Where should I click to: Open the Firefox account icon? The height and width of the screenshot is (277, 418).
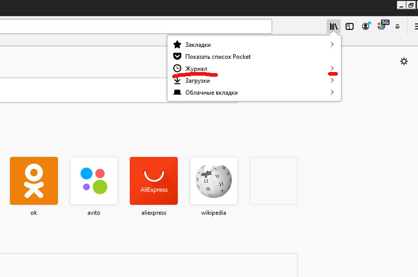click(x=366, y=26)
